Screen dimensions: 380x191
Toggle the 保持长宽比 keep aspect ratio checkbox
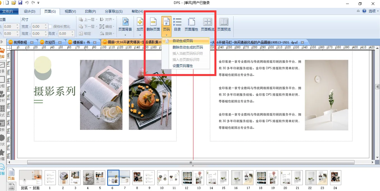pyautogui.click(x=51, y=27)
